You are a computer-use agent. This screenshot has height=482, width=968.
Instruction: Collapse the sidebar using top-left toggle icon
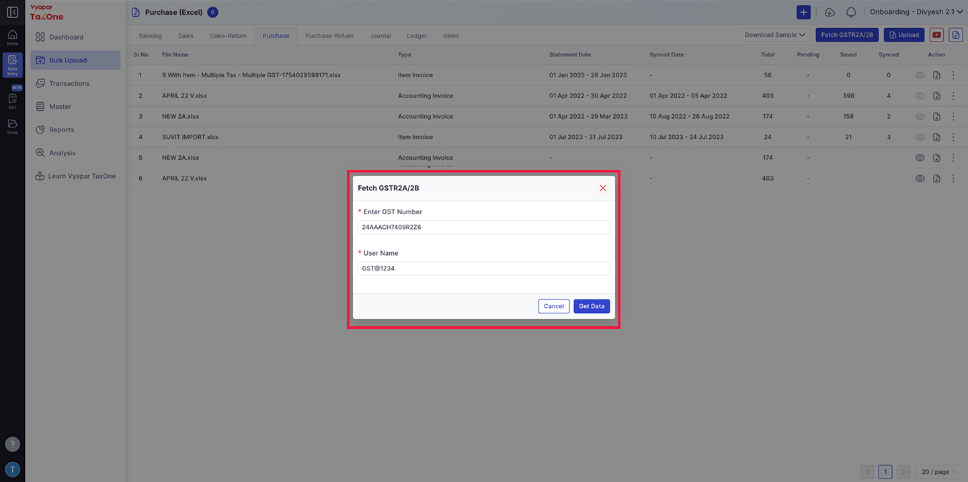(12, 12)
